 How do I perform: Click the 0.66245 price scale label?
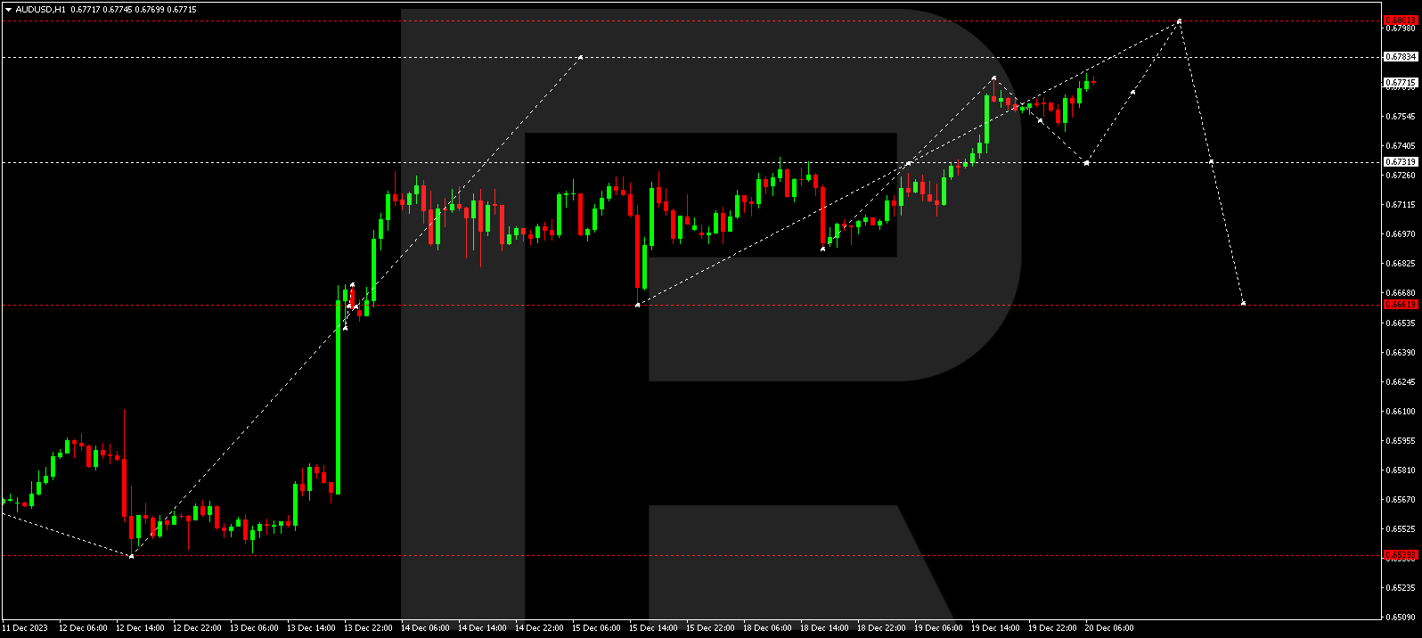(x=1400, y=381)
